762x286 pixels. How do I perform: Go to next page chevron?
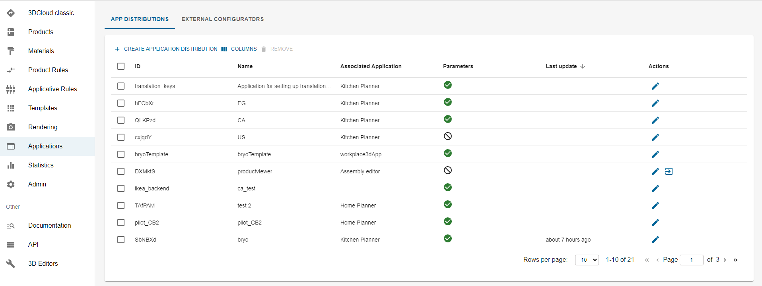(x=725, y=260)
